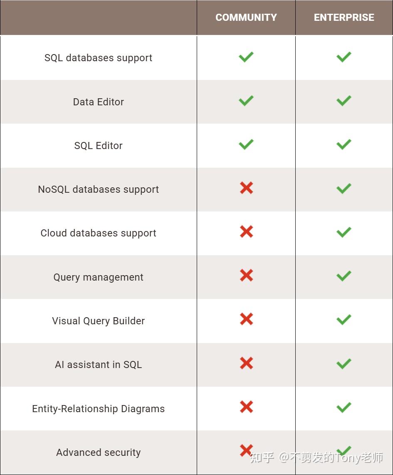393x475 pixels.
Task: Click the Enterprise checkmark for NoSQL databases support
Action: 344,189
